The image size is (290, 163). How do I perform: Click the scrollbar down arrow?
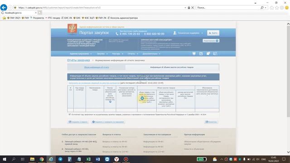pyautogui.click(x=288, y=152)
